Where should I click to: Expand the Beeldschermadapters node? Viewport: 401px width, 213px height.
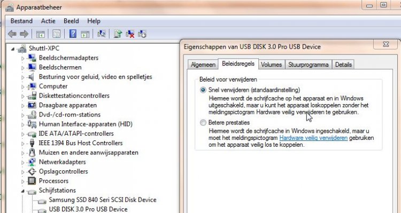[x=22, y=59]
